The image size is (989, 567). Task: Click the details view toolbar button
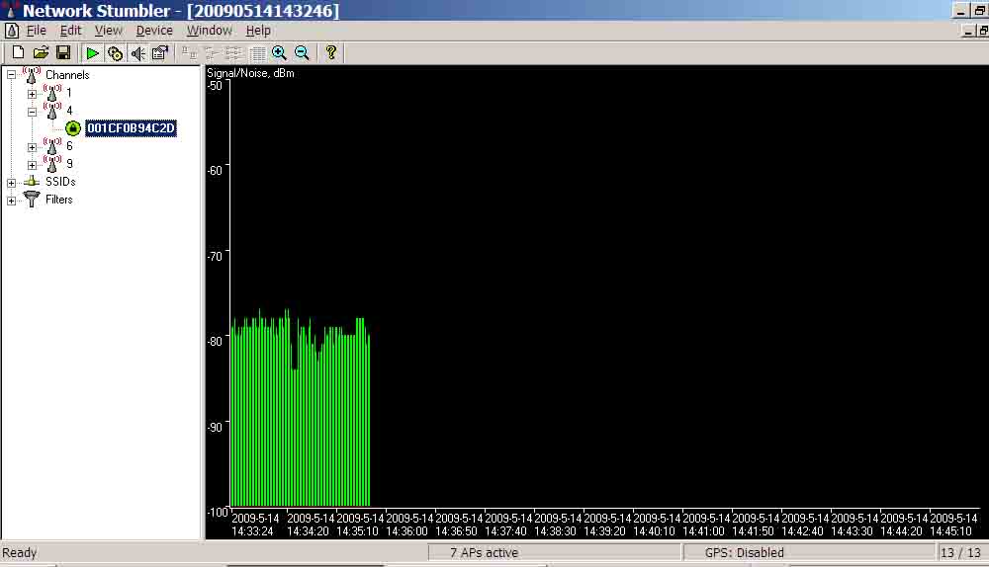[257, 53]
